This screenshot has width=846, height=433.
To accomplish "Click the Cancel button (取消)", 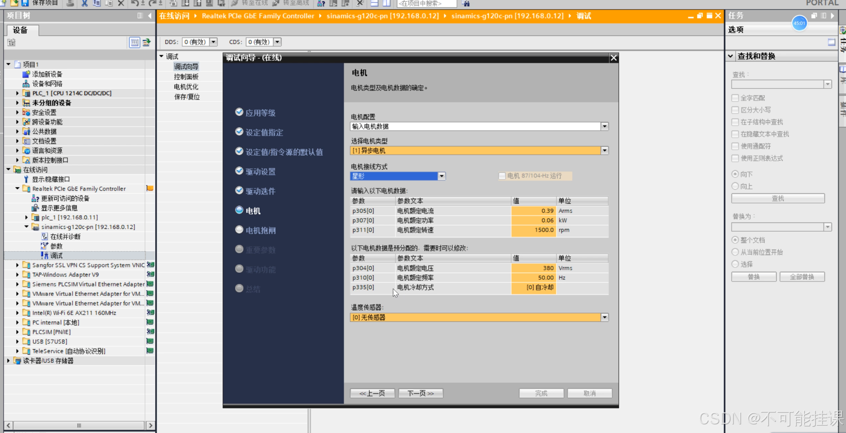I will (x=589, y=393).
